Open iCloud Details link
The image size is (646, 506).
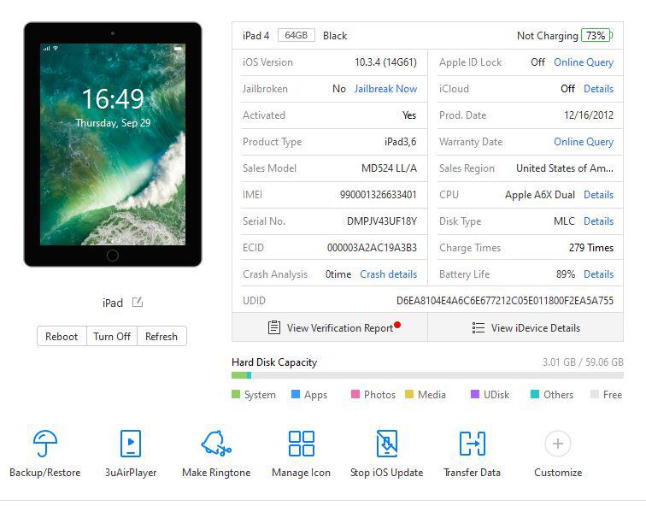(599, 89)
